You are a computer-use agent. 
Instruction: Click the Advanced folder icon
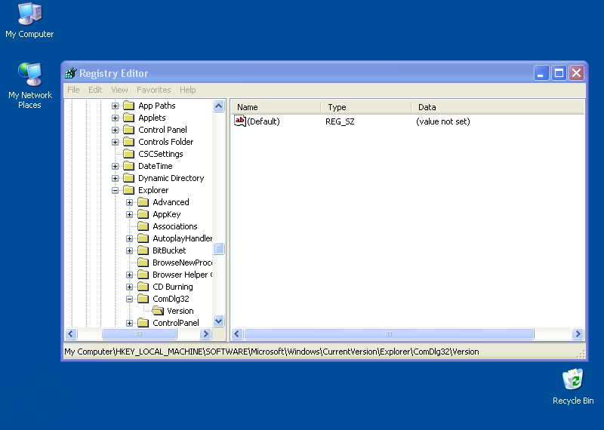[143, 202]
